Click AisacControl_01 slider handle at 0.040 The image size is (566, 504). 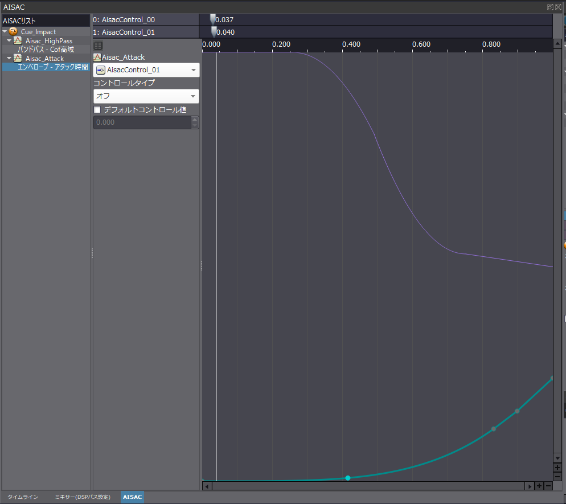(x=214, y=32)
